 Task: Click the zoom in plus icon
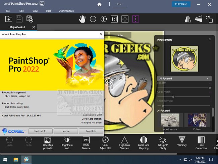(x=104, y=19)
